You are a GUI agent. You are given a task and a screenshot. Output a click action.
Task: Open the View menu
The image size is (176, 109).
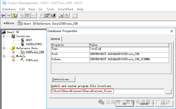[x=32, y=9]
